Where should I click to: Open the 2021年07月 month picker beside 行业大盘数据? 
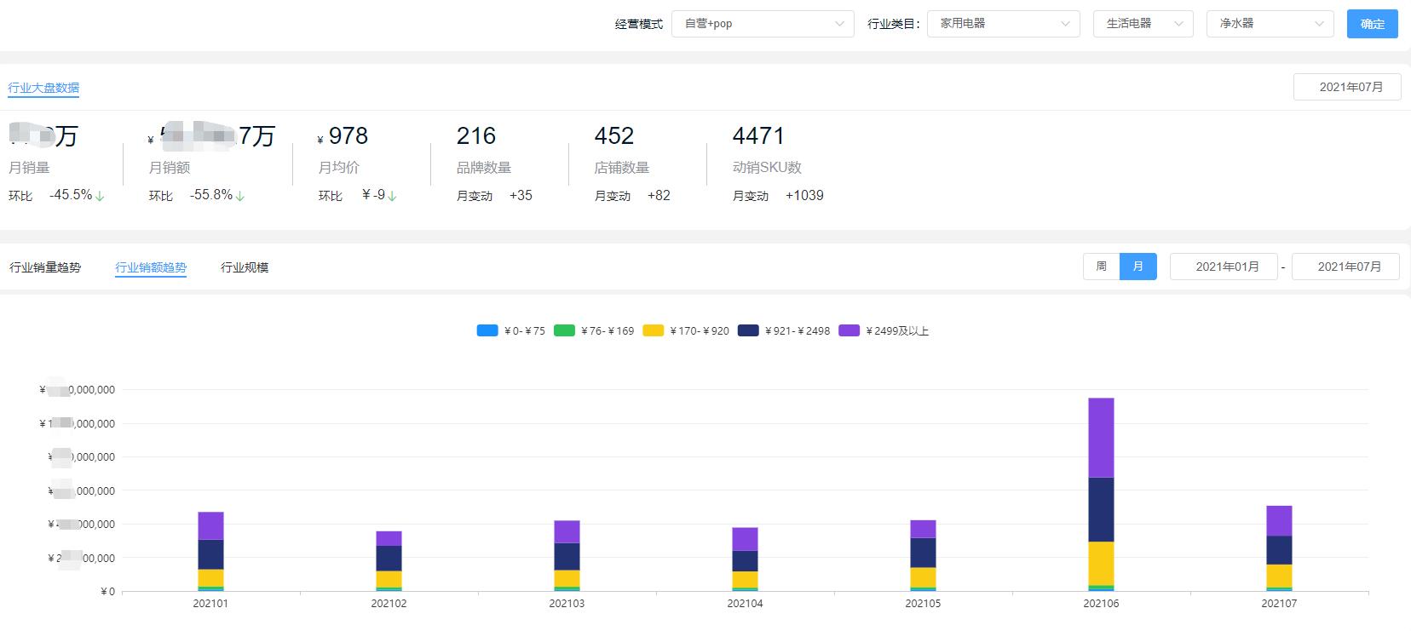[1347, 87]
